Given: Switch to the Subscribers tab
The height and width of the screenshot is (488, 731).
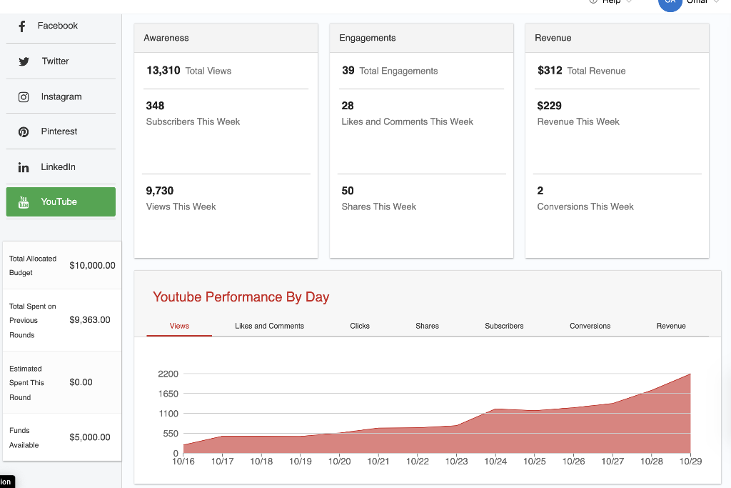Looking at the screenshot, I should [x=504, y=326].
